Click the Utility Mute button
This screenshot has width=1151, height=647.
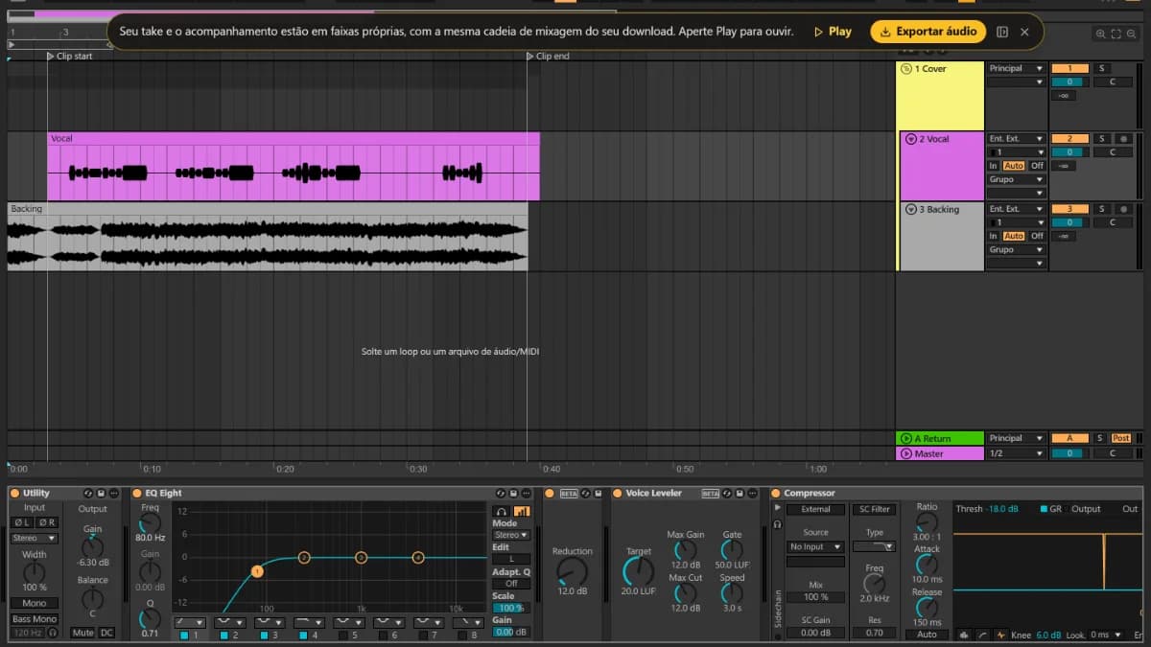coord(82,633)
